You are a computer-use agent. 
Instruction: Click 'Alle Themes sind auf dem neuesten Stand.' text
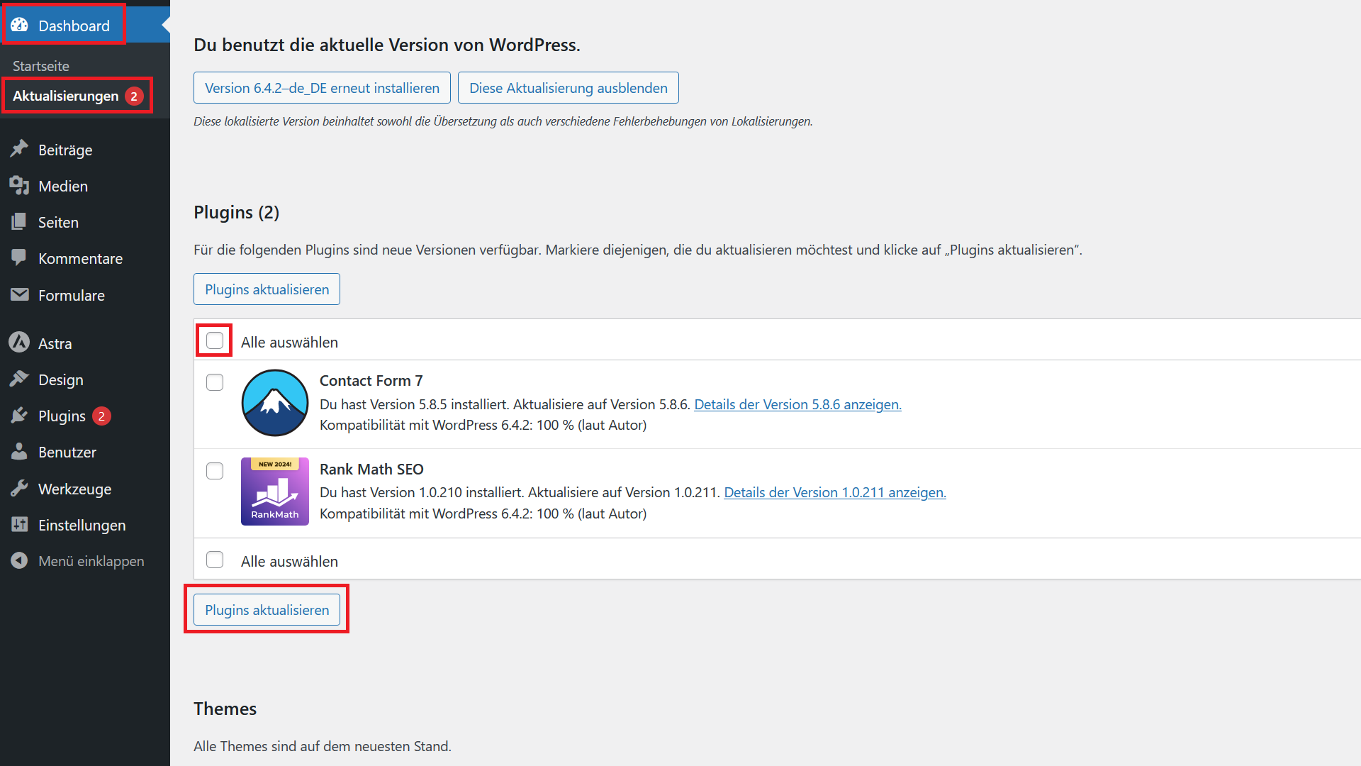323,746
